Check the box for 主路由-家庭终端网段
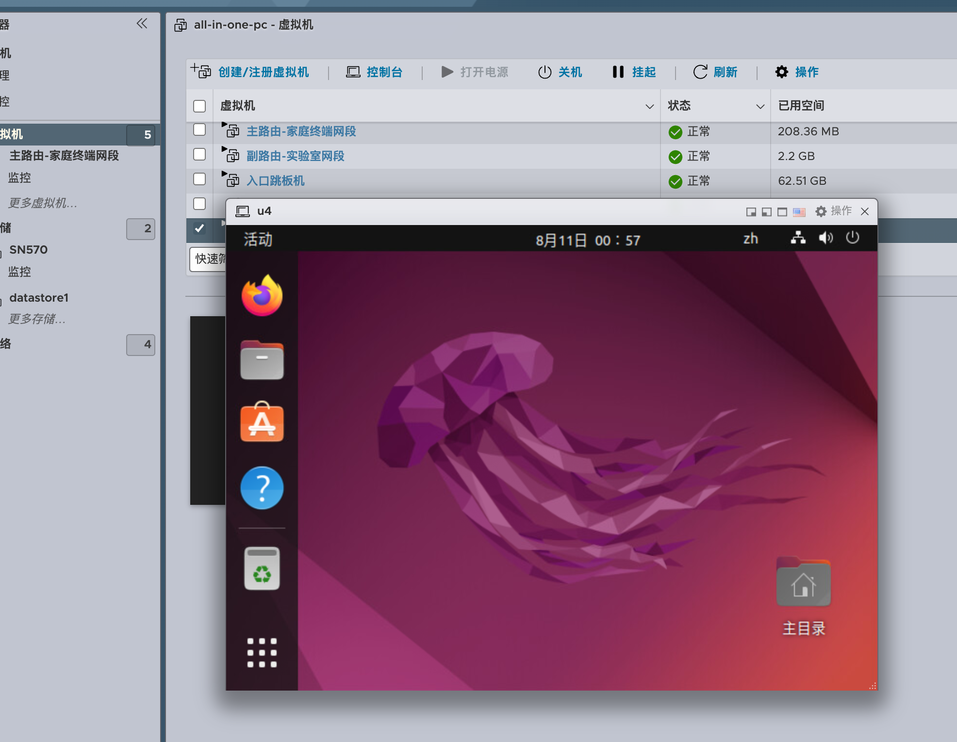The width and height of the screenshot is (957, 742). click(199, 129)
